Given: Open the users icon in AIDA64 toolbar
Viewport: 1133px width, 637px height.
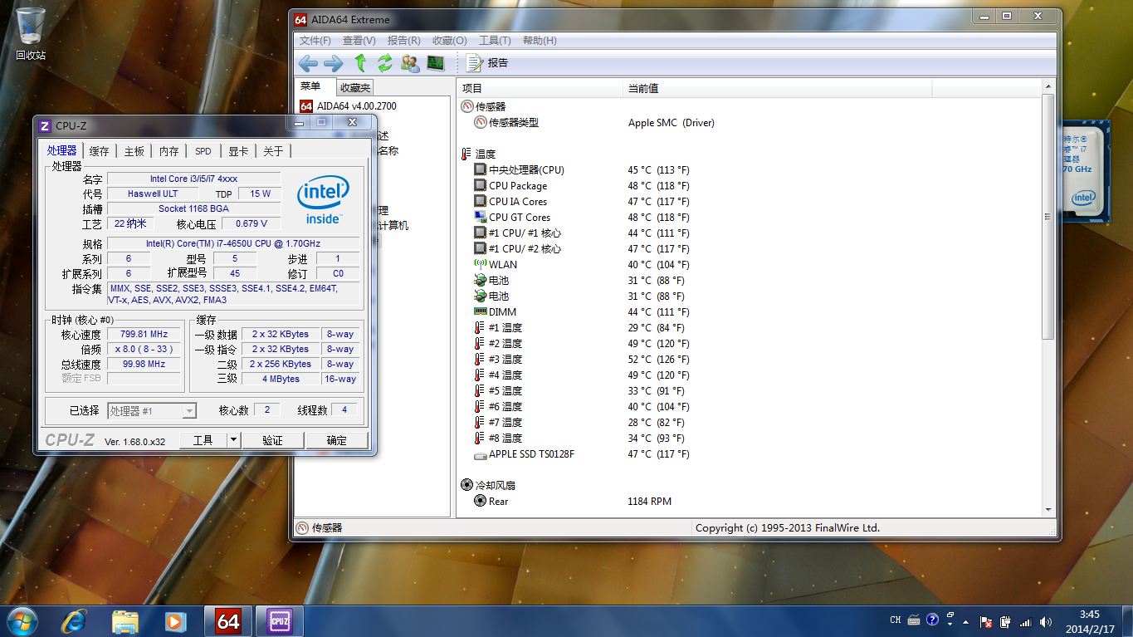Looking at the screenshot, I should pos(410,63).
